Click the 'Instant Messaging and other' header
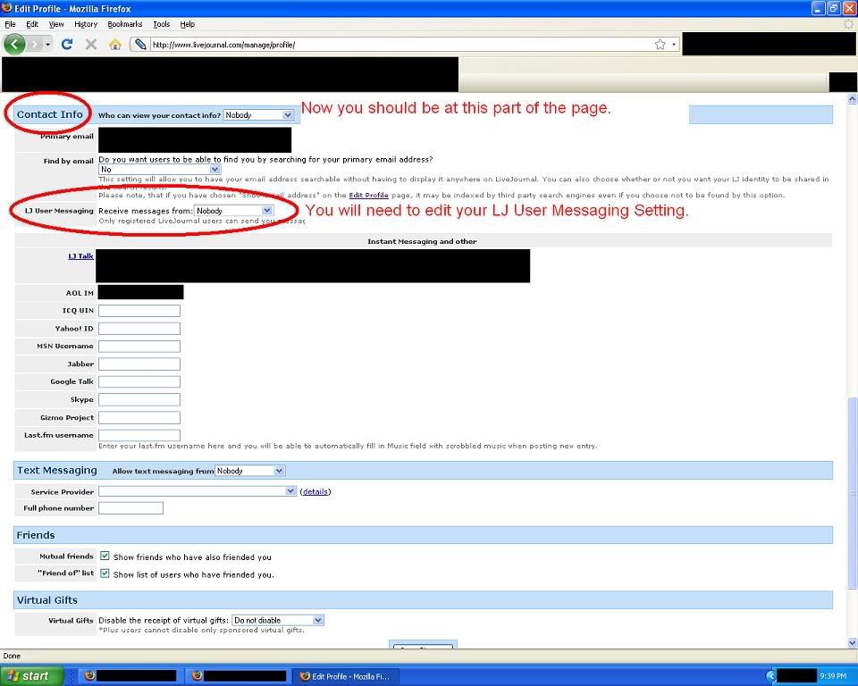This screenshot has height=686, width=858. pos(422,241)
